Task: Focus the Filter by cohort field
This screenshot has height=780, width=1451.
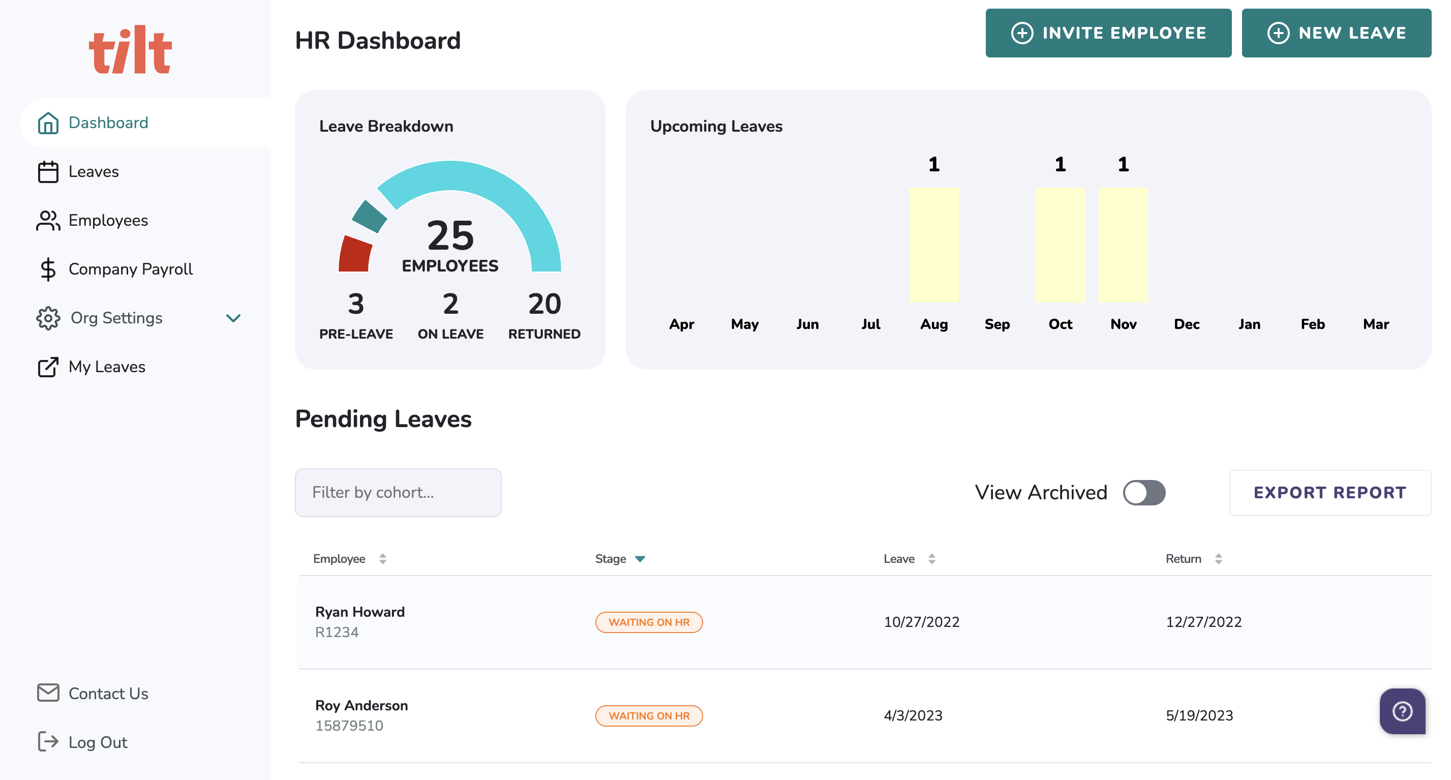Action: (x=398, y=493)
